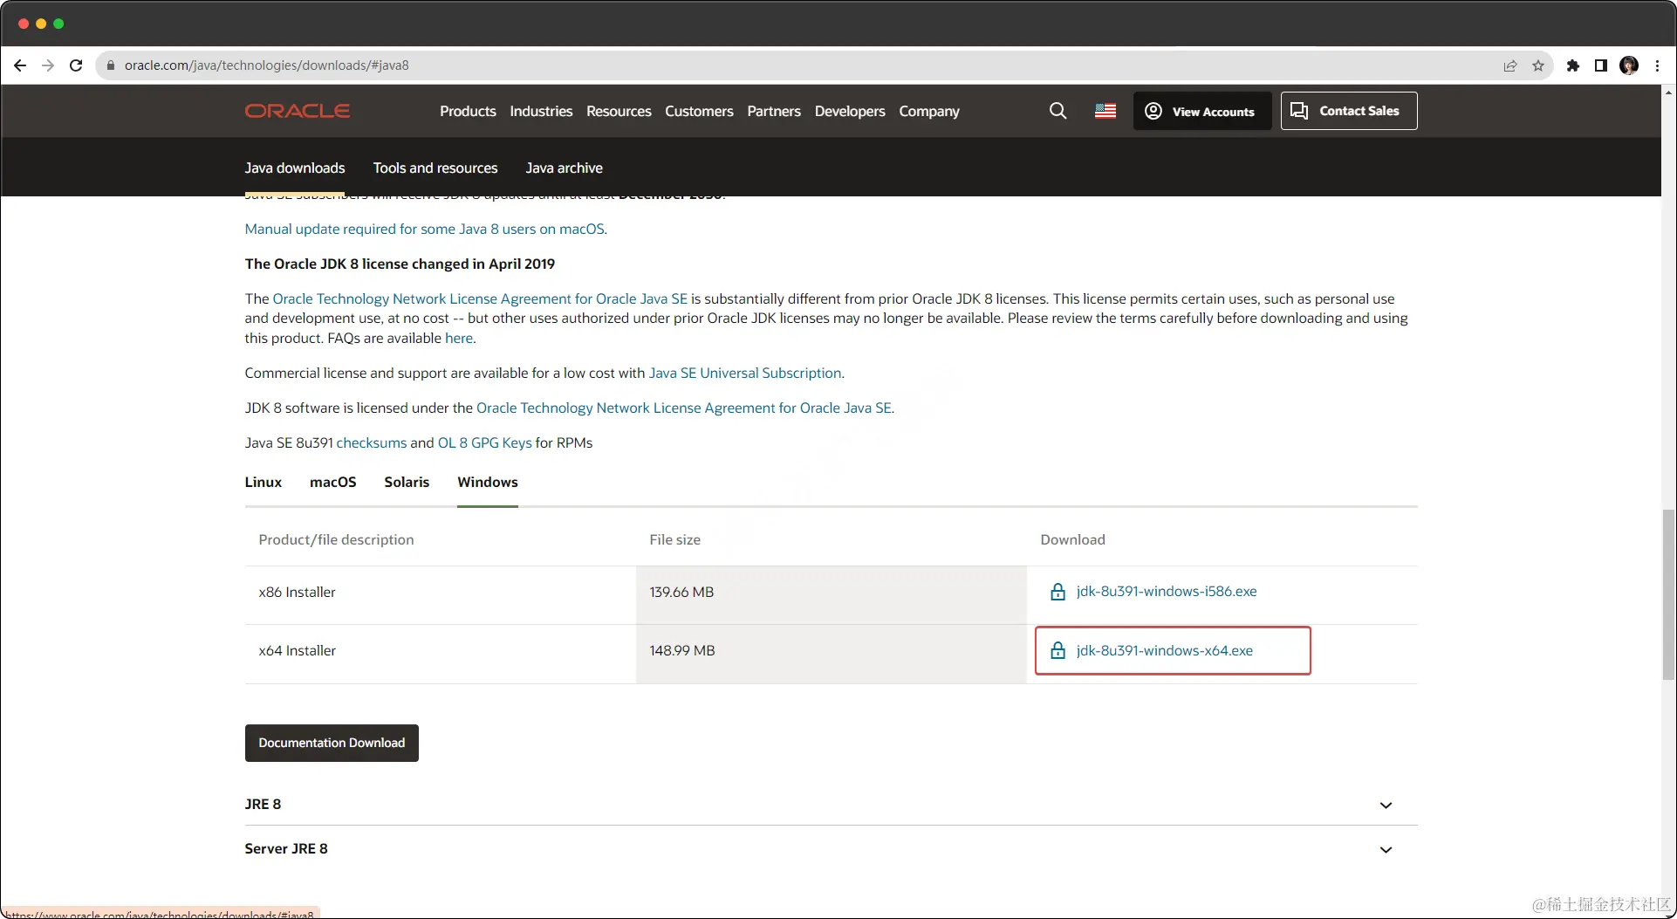
Task: Open the Company menu
Action: click(929, 111)
